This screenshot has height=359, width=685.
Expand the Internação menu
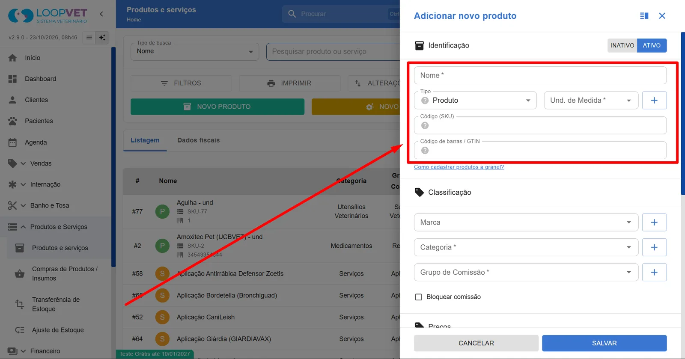coord(45,184)
